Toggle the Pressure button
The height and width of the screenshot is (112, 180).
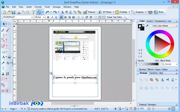pyautogui.click(x=89, y=12)
